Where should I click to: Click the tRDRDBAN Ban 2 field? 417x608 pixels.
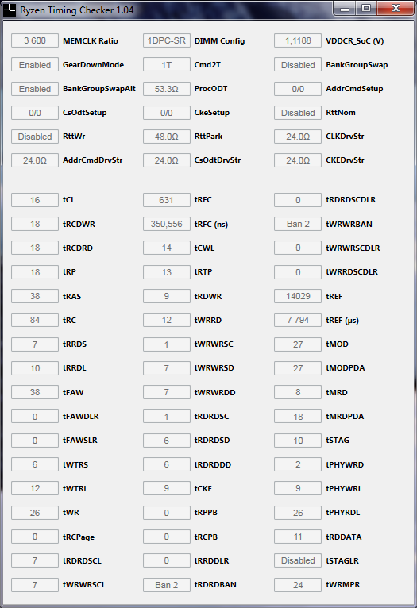(167, 585)
